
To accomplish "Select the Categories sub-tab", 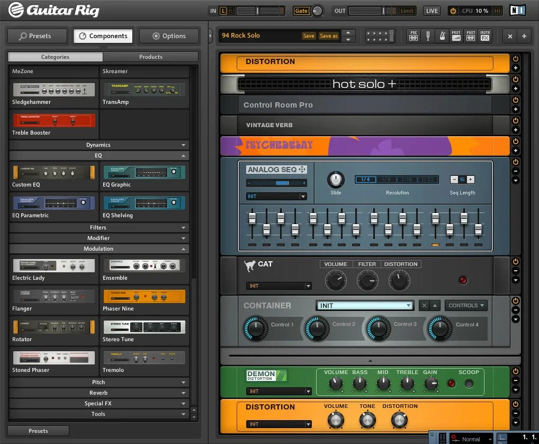I will click(x=56, y=57).
